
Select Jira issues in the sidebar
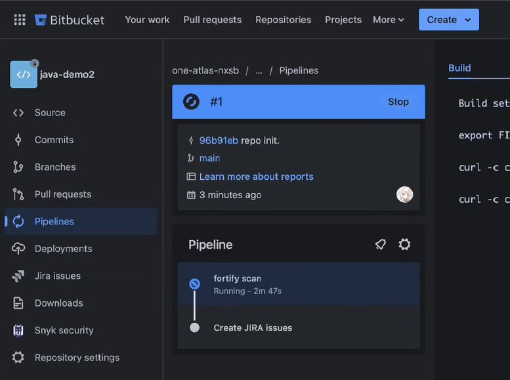(81, 276)
